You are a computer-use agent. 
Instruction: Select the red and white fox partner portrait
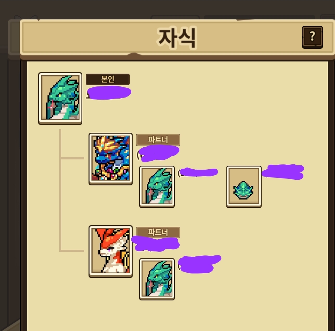click(x=111, y=251)
